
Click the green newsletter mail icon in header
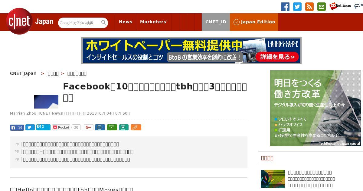click(x=322, y=7)
